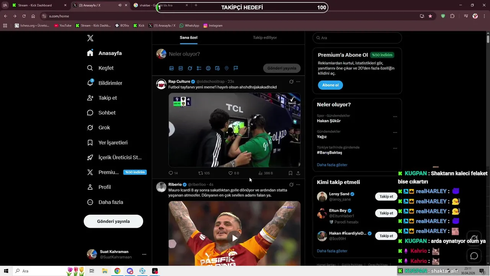Image resolution: width=490 pixels, height=276 pixels.
Task: Open File Explorer from taskbar
Action: (105, 271)
